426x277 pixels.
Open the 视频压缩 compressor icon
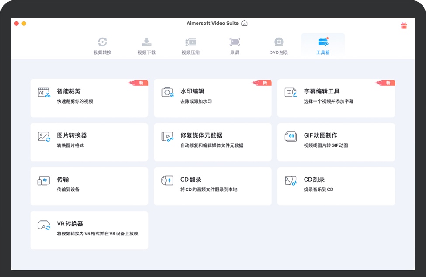(x=191, y=42)
